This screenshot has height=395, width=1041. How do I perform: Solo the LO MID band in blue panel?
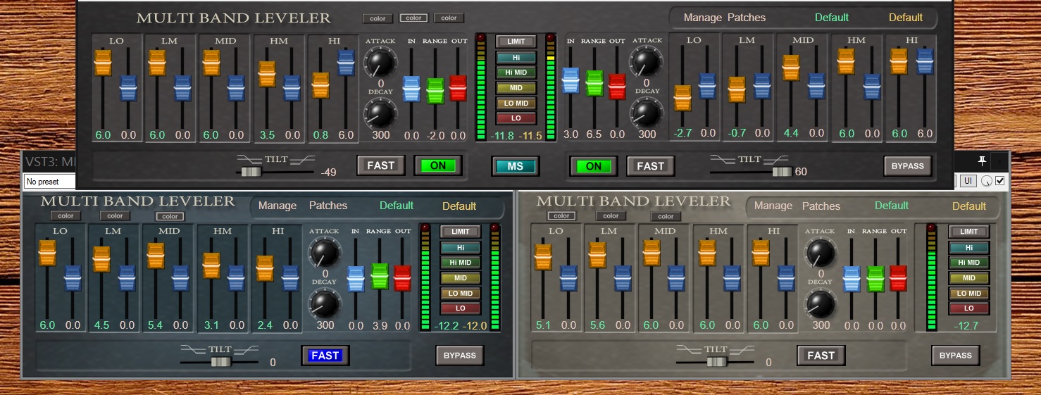pos(461,293)
